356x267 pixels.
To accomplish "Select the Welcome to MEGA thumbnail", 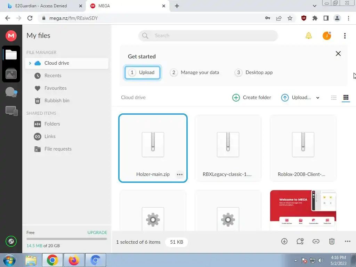I will click(303, 210).
